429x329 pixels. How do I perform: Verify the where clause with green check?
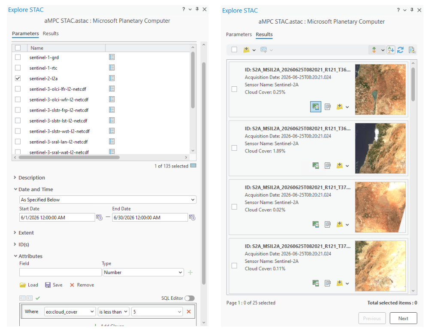(x=38, y=298)
